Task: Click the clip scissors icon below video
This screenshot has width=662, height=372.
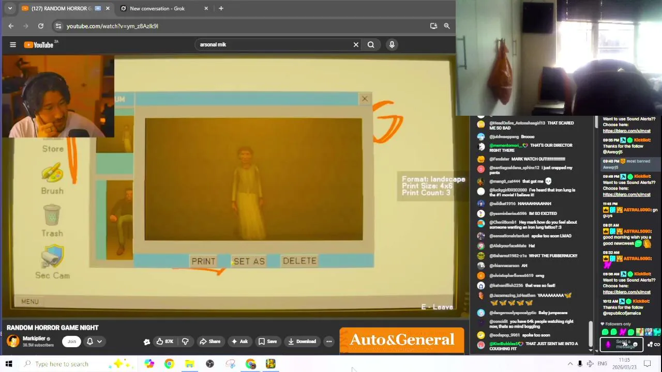Action: (147, 342)
